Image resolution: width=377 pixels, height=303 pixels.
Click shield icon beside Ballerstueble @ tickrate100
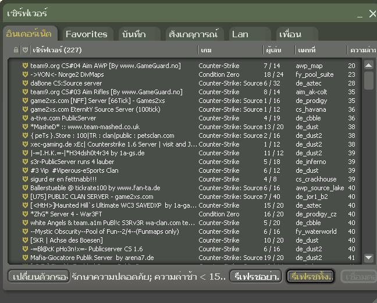[25, 188]
